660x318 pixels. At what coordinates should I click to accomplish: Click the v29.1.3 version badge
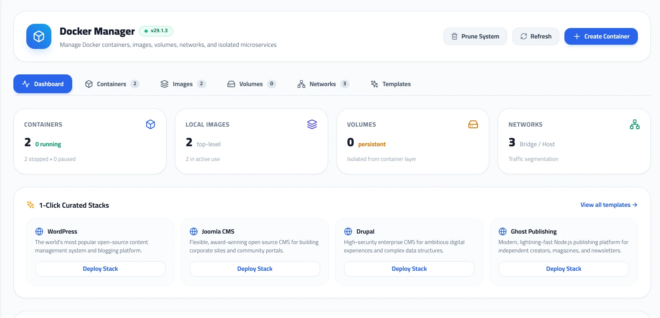[156, 31]
